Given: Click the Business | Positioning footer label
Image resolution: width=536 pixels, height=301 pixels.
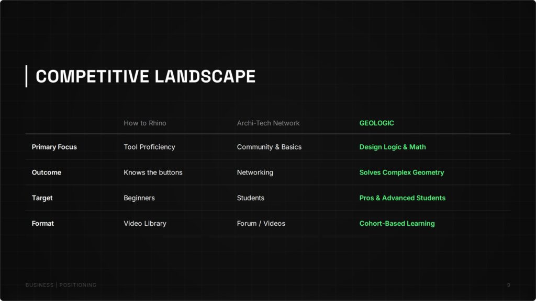Looking at the screenshot, I should tap(61, 285).
